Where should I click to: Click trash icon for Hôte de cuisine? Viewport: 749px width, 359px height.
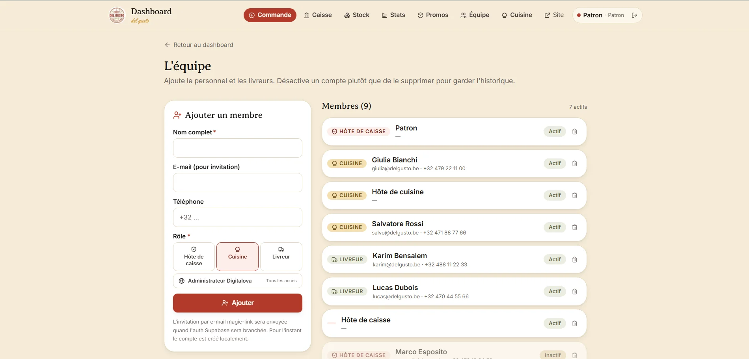574,195
